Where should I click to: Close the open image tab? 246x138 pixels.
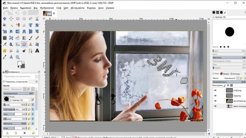tap(54, 13)
